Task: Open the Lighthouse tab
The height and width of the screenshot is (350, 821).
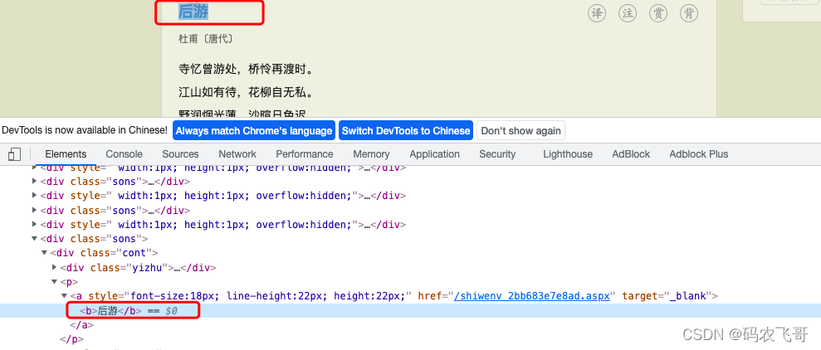Action: pyautogui.click(x=568, y=153)
